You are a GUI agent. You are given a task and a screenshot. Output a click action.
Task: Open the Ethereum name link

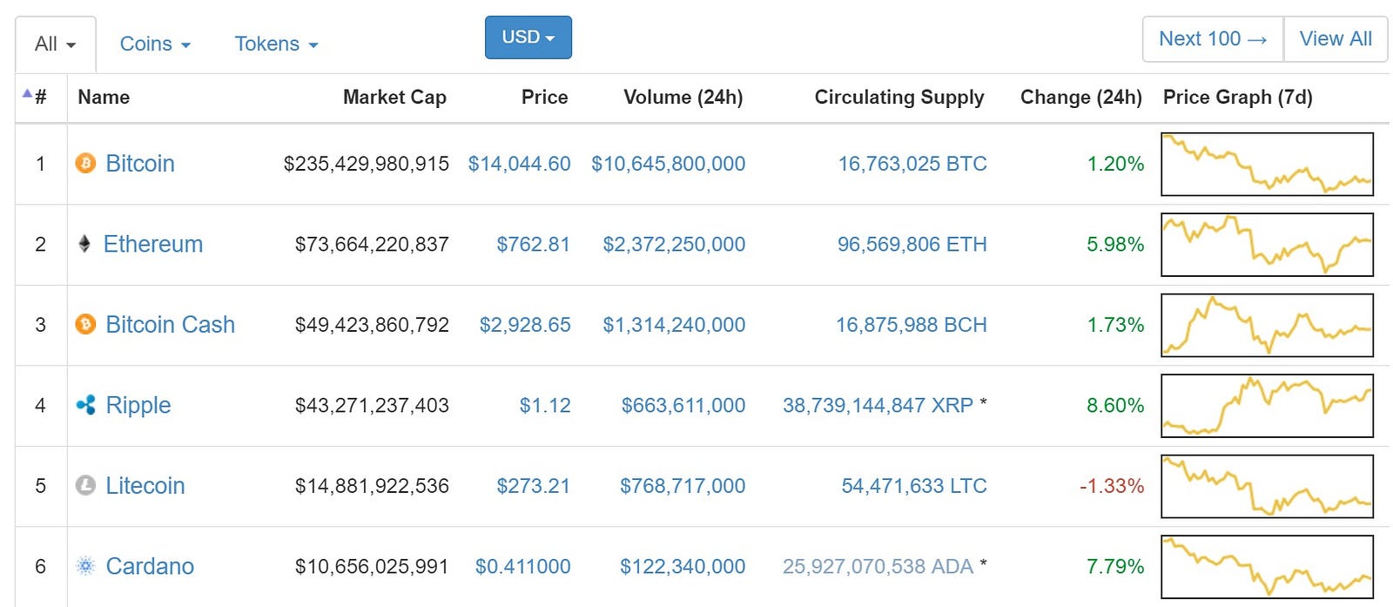(x=153, y=244)
